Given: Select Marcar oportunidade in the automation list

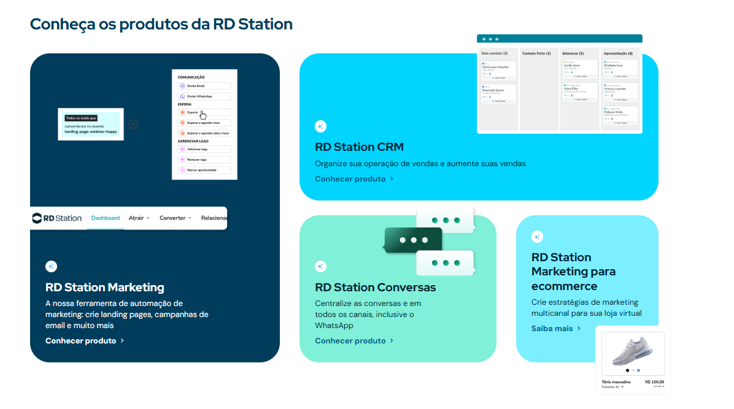Looking at the screenshot, I should 204,170.
